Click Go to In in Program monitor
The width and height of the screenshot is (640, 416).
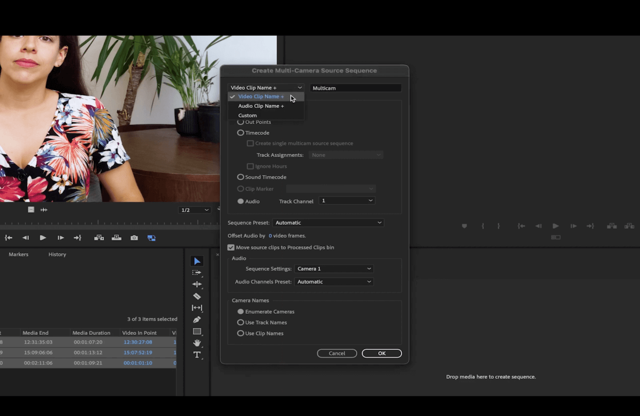[521, 226]
